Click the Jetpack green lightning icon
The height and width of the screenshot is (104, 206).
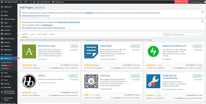coord(153,51)
